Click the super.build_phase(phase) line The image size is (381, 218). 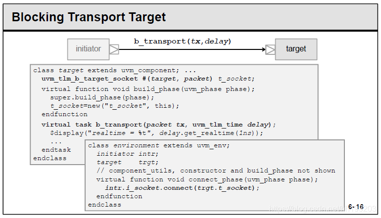click(102, 97)
